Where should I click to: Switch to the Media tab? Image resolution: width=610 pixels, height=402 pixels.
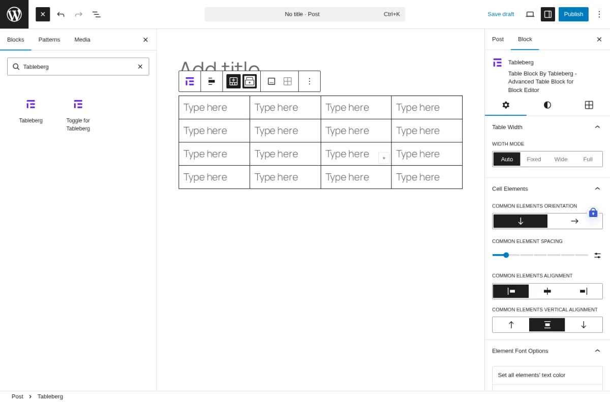click(x=82, y=40)
